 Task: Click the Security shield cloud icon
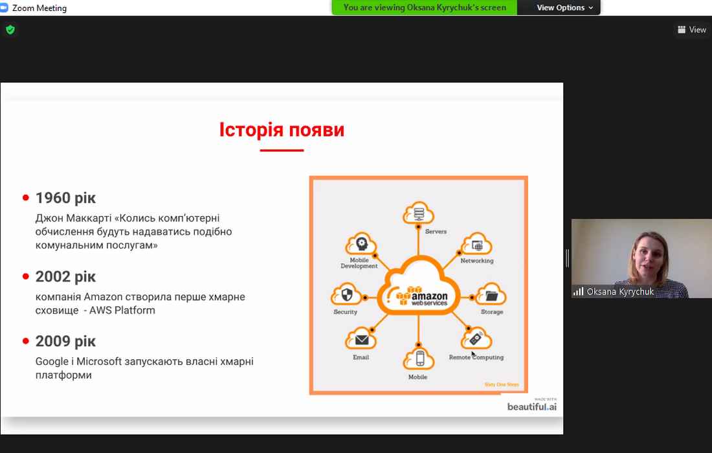click(x=346, y=296)
